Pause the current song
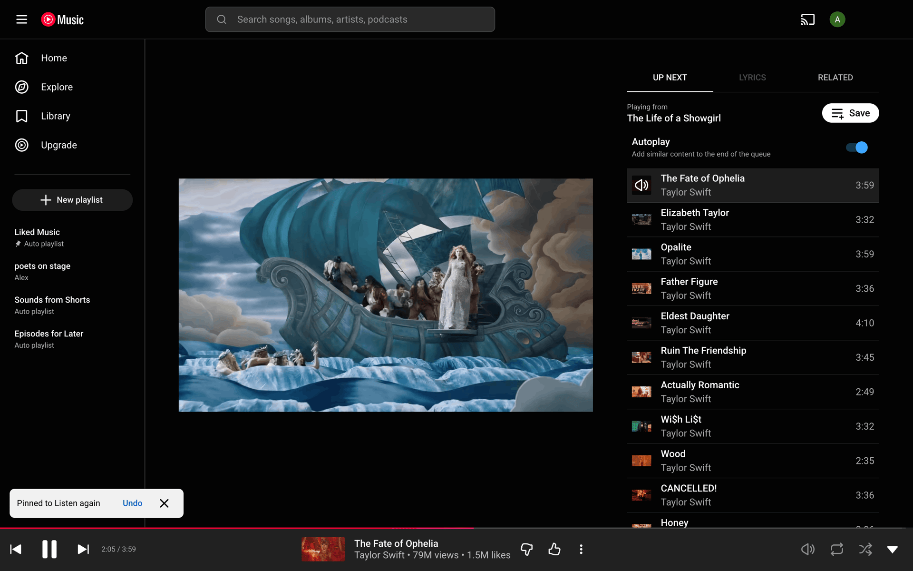This screenshot has width=913, height=571. (49, 549)
